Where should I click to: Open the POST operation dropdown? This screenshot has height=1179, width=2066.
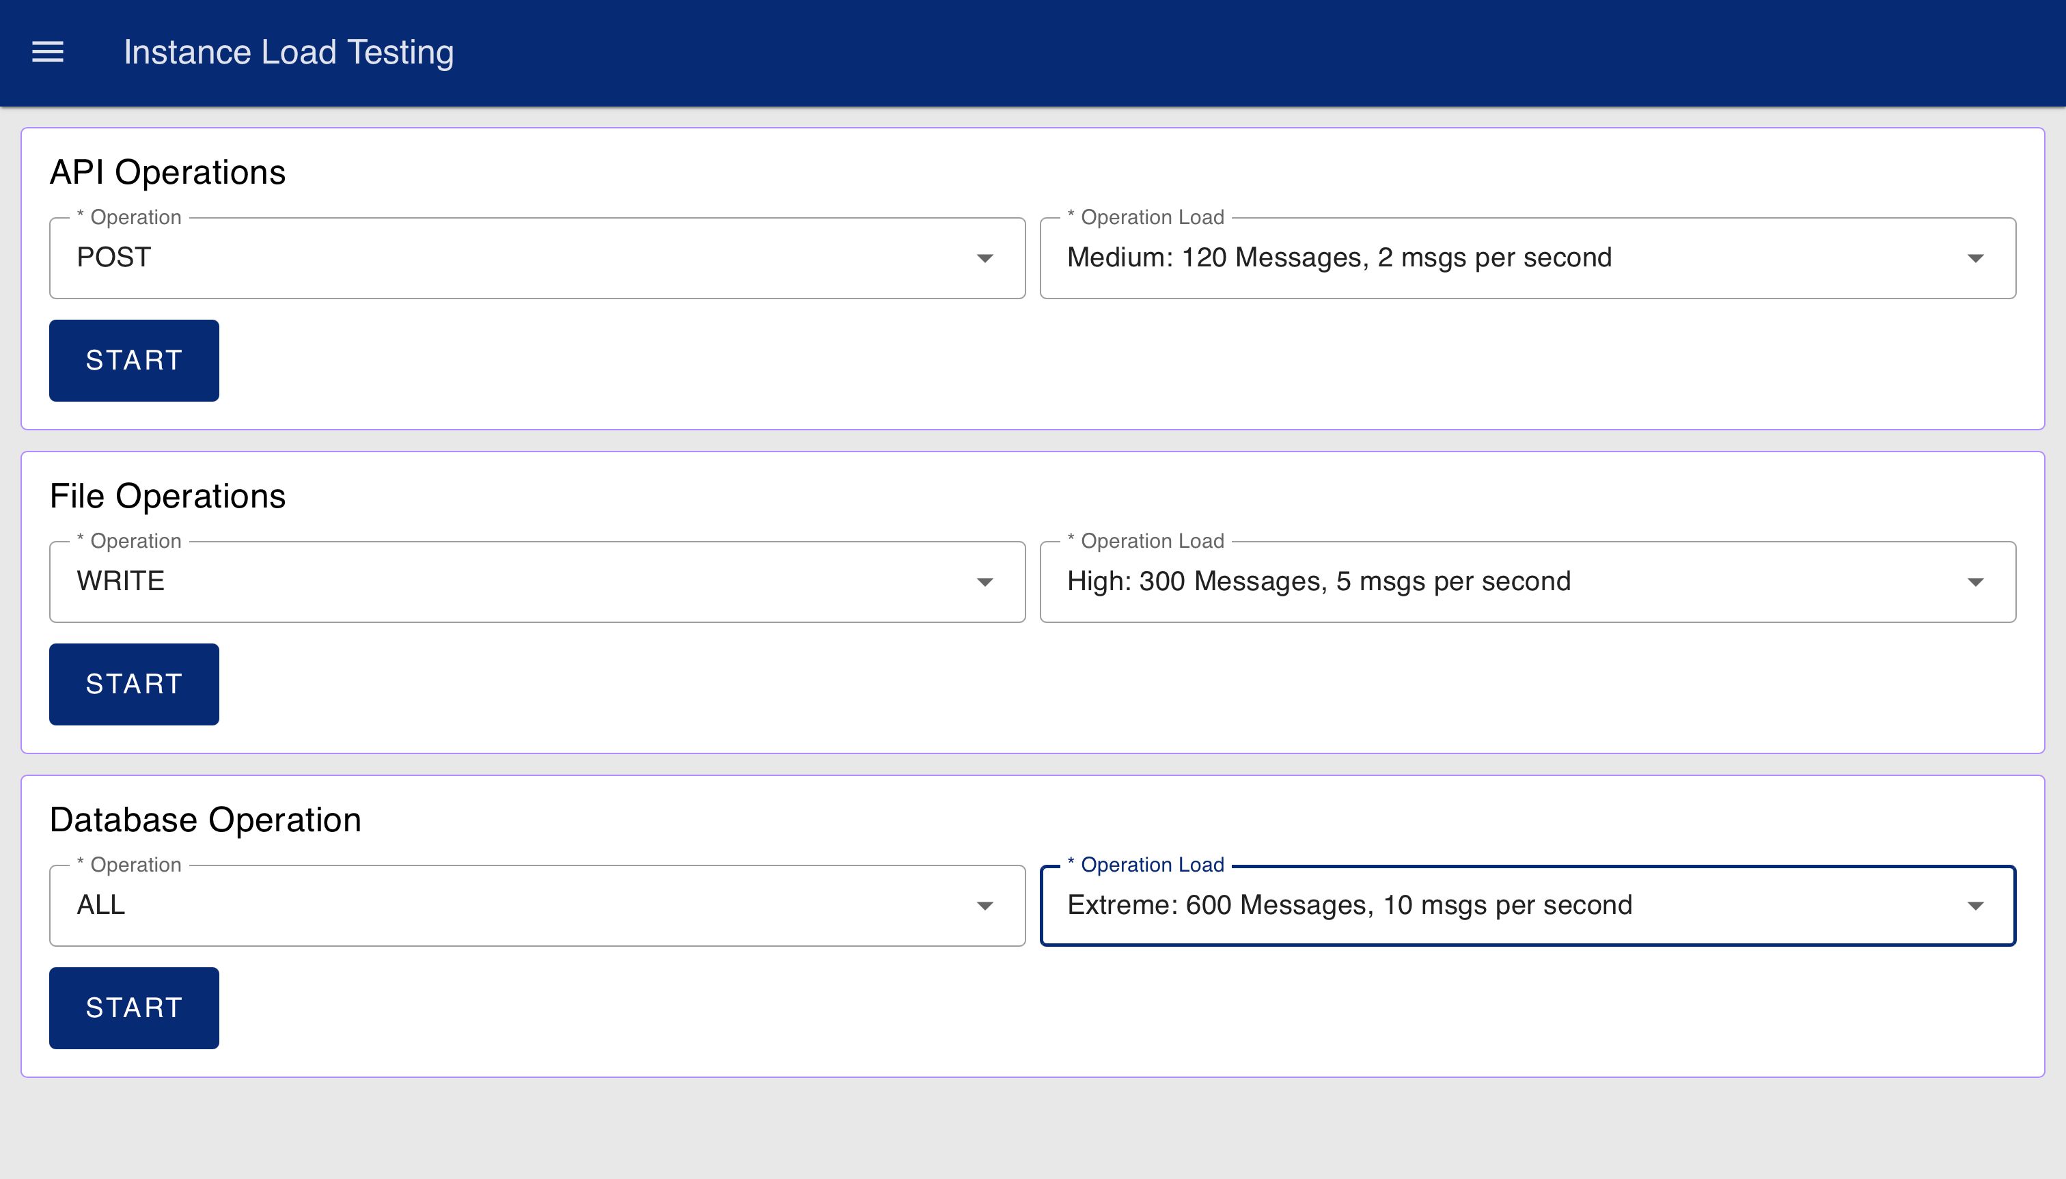click(519, 258)
